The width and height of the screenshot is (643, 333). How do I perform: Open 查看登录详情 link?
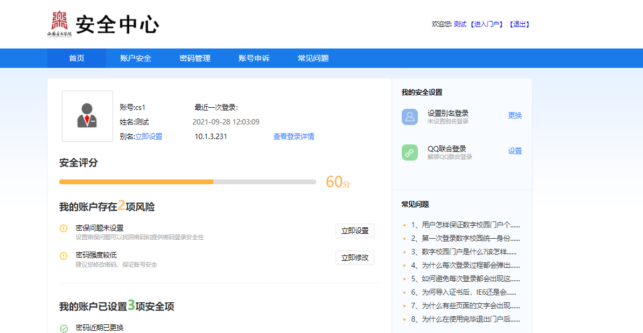click(x=293, y=136)
